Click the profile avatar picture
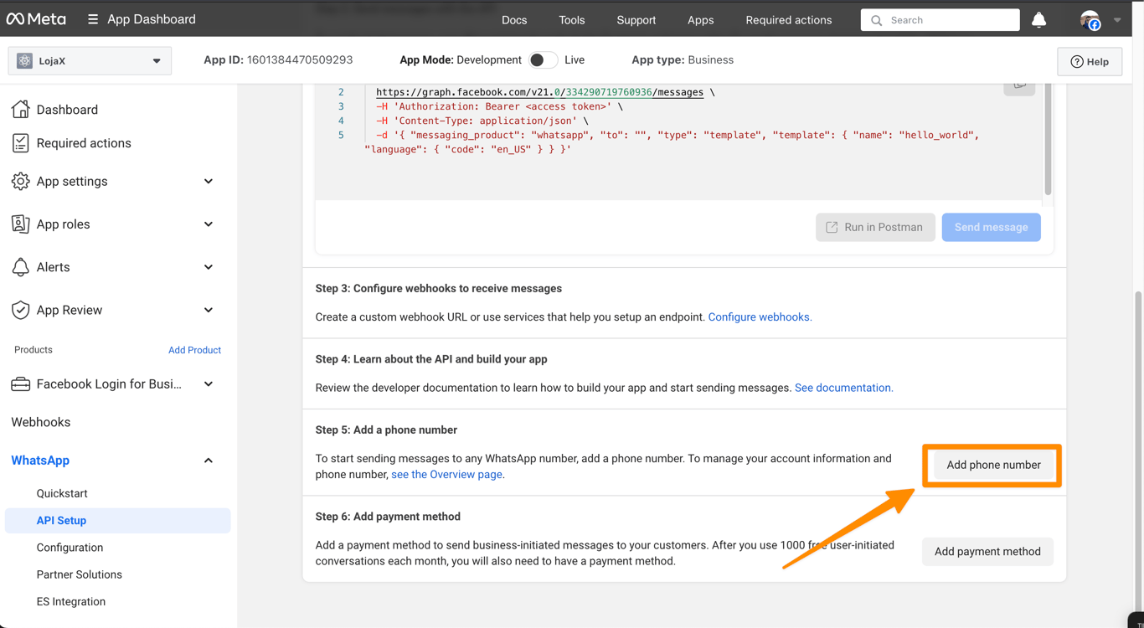 point(1090,20)
